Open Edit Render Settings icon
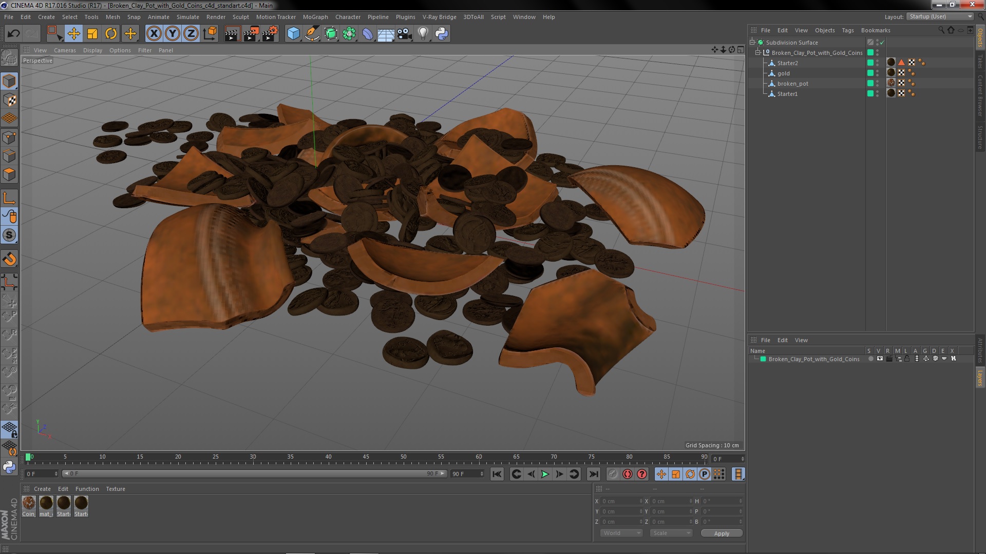 pyautogui.click(x=270, y=34)
